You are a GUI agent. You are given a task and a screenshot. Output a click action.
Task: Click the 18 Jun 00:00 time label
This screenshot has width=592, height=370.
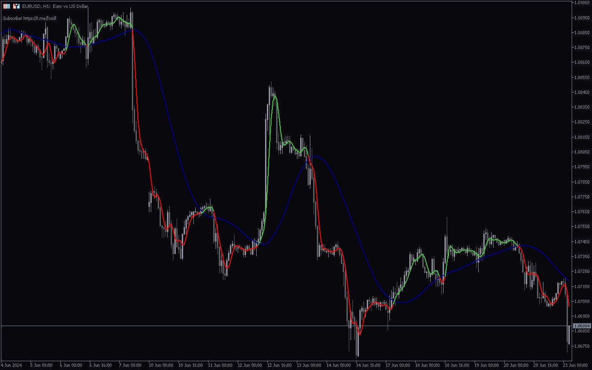428,365
